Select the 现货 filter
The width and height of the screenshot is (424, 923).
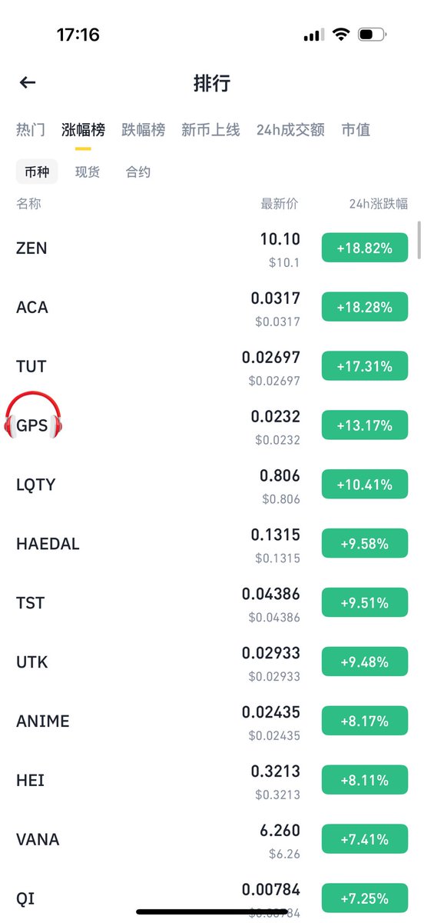point(88,172)
